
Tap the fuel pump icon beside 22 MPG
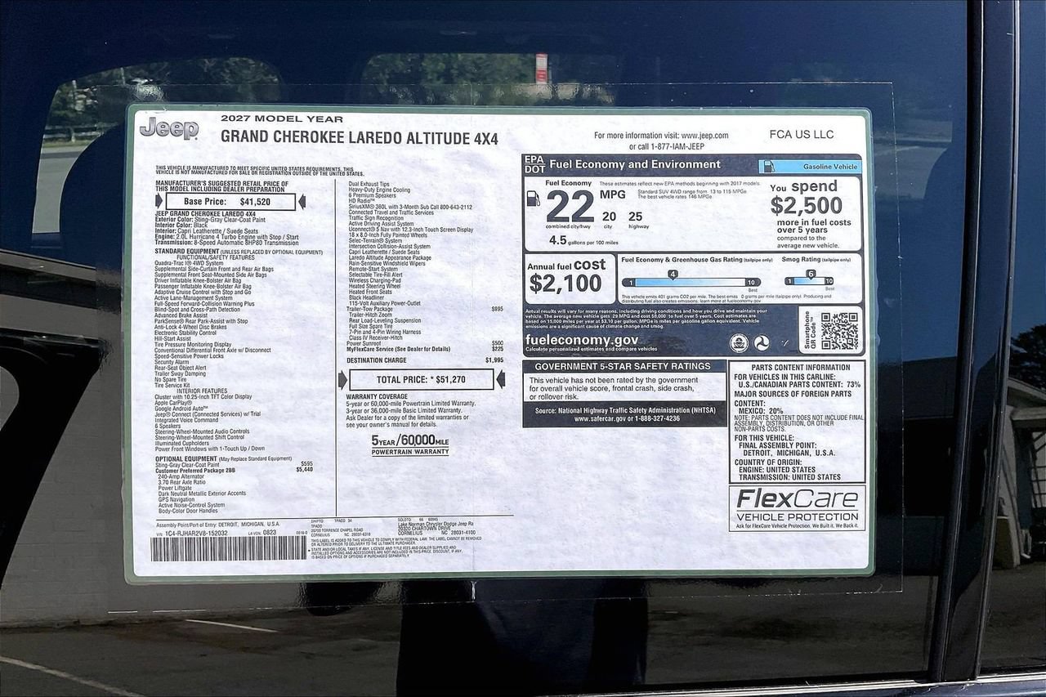tap(533, 199)
